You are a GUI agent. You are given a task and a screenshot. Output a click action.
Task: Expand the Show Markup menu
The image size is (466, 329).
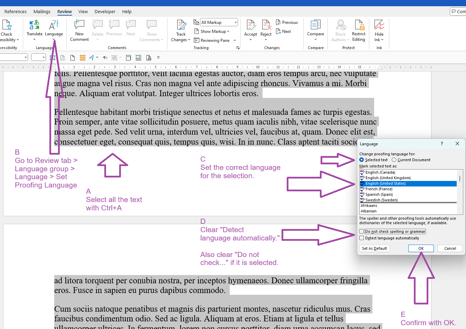[212, 31]
